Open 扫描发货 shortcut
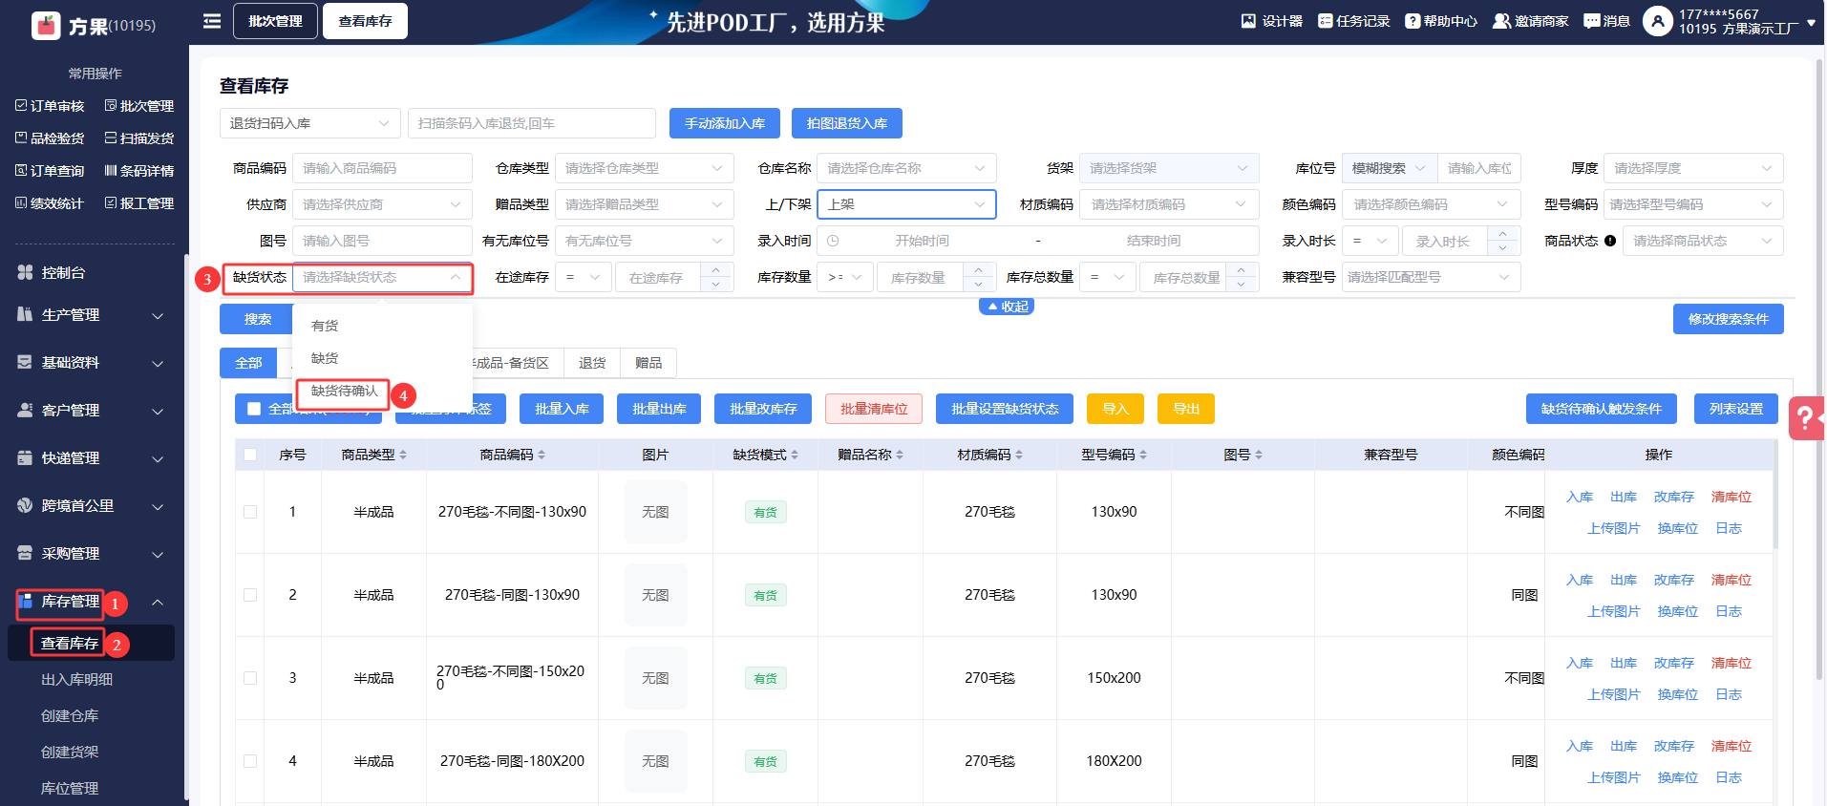The height and width of the screenshot is (806, 1827). [139, 138]
